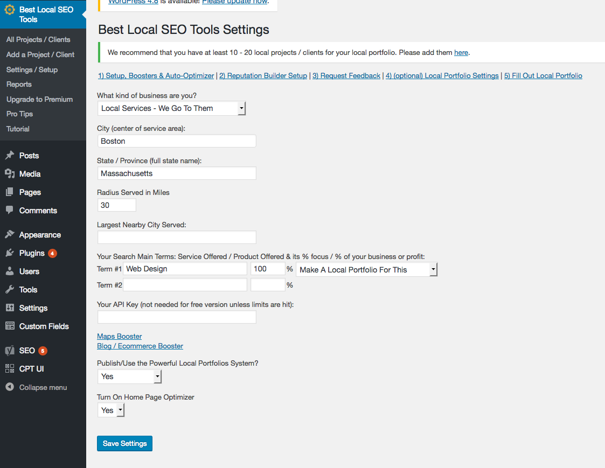Open All Projects / Clients submenu item
The image size is (605, 468).
(x=38, y=40)
